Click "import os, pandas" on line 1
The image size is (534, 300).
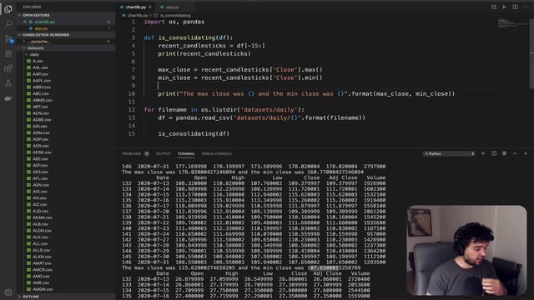pyautogui.click(x=174, y=22)
